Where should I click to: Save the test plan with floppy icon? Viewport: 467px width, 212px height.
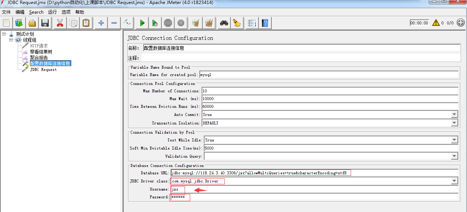pos(45,23)
